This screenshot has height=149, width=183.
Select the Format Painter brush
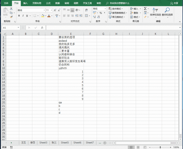(x=11, y=17)
